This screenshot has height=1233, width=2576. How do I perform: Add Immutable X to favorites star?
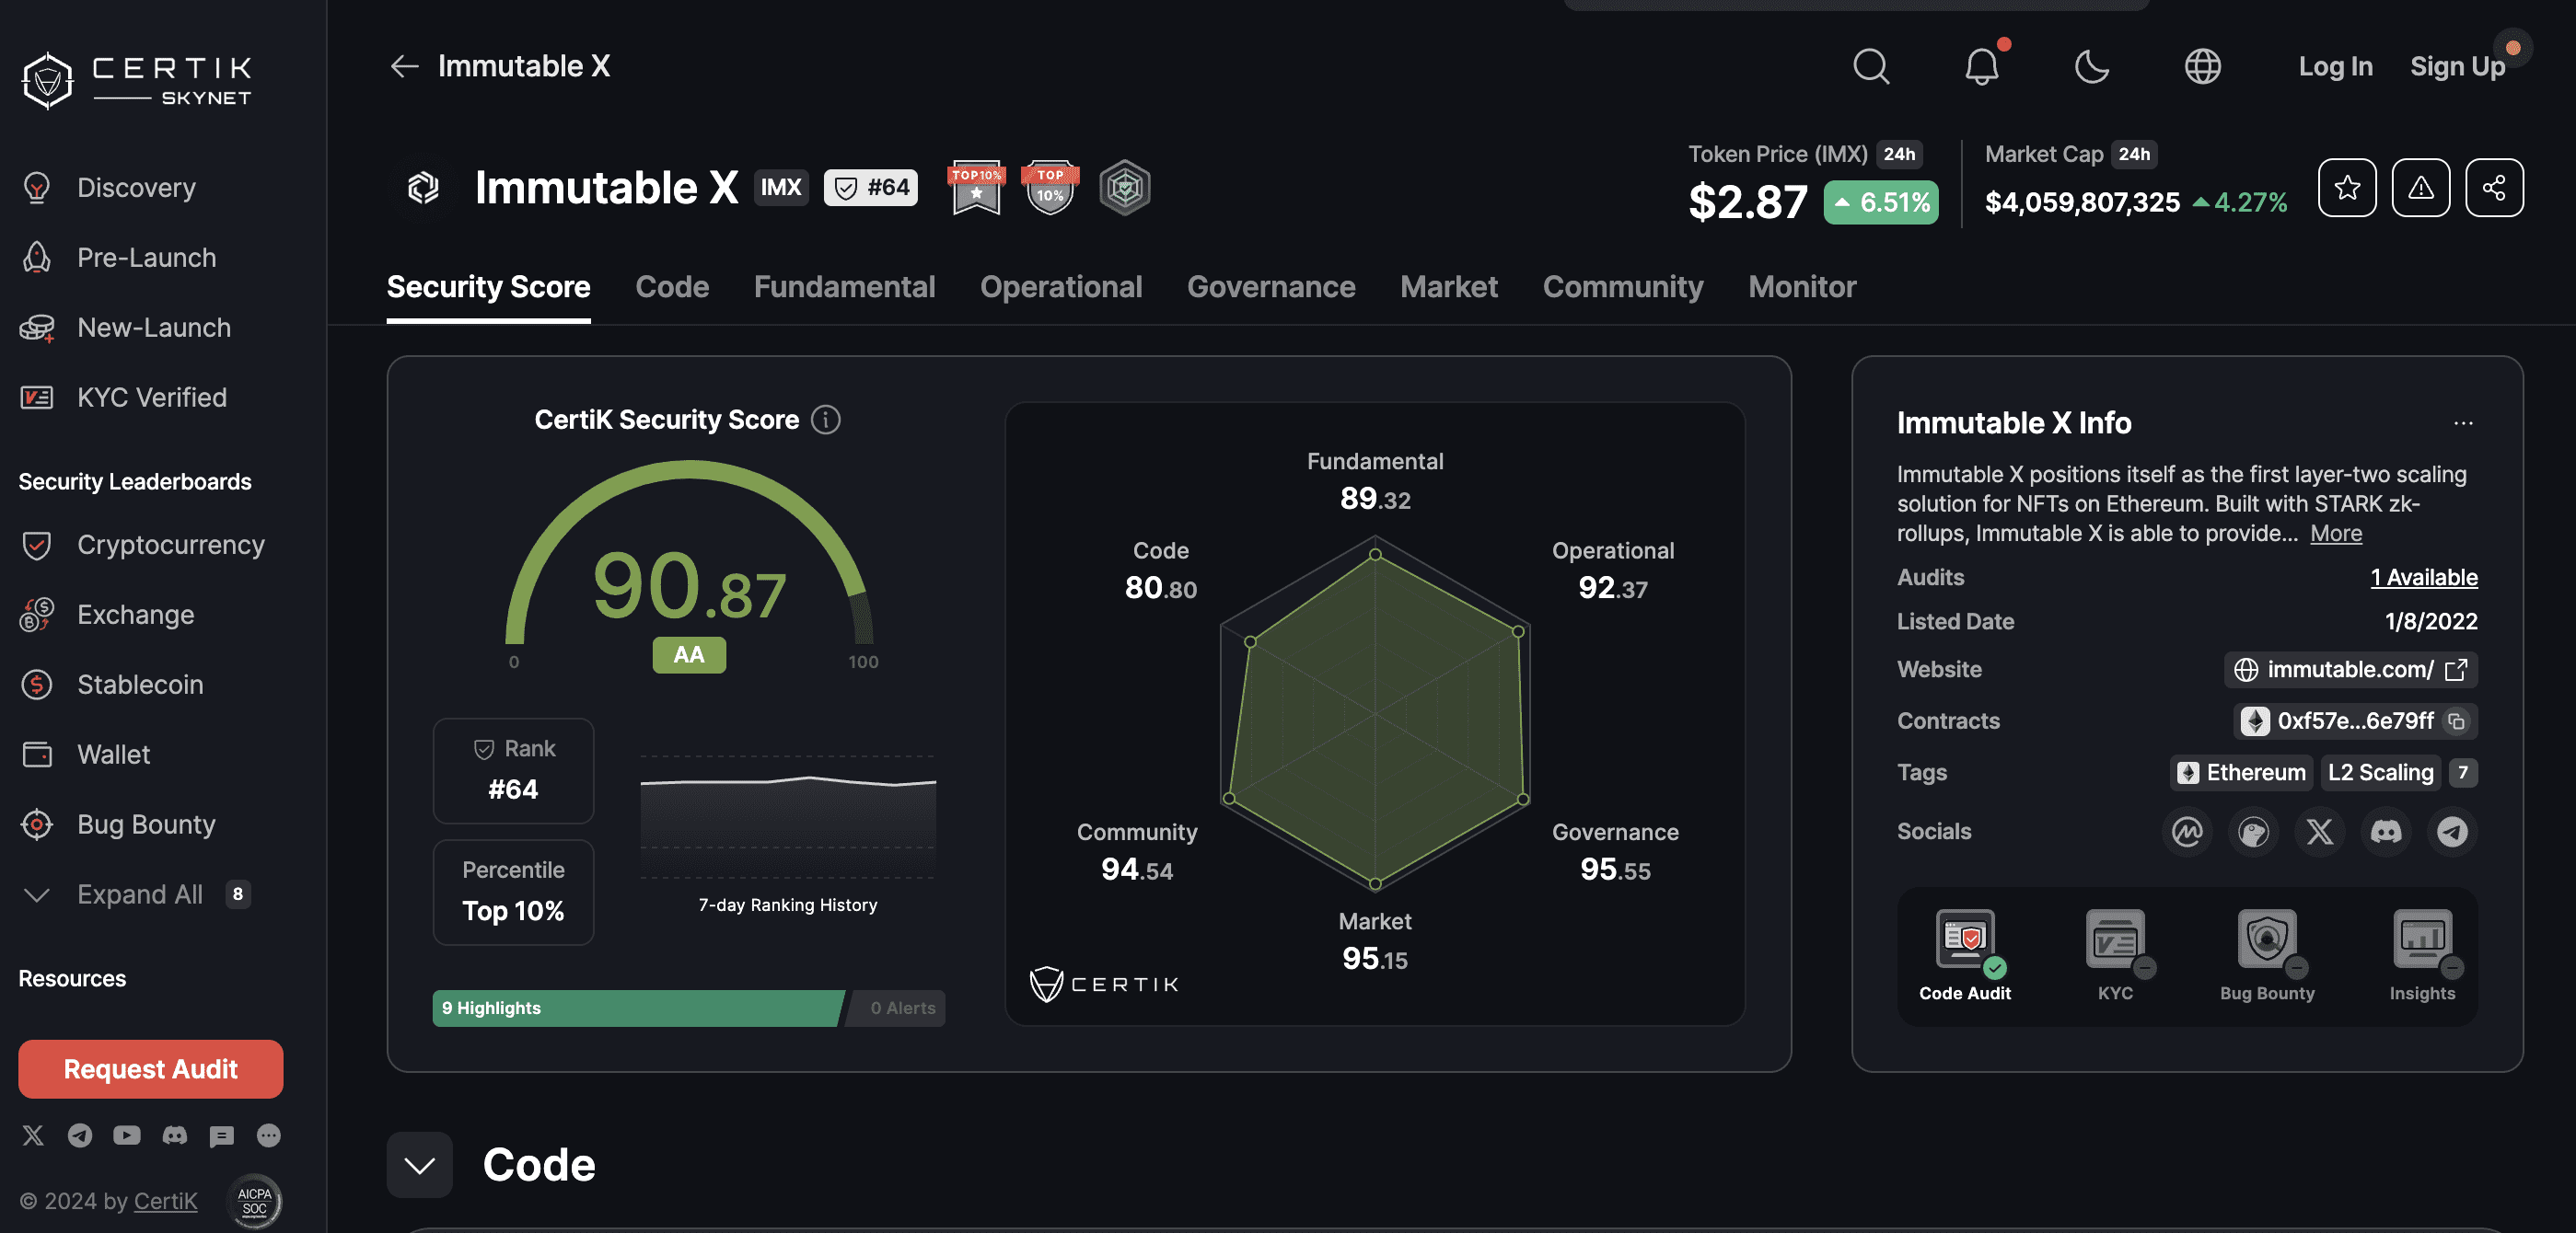coord(2347,187)
